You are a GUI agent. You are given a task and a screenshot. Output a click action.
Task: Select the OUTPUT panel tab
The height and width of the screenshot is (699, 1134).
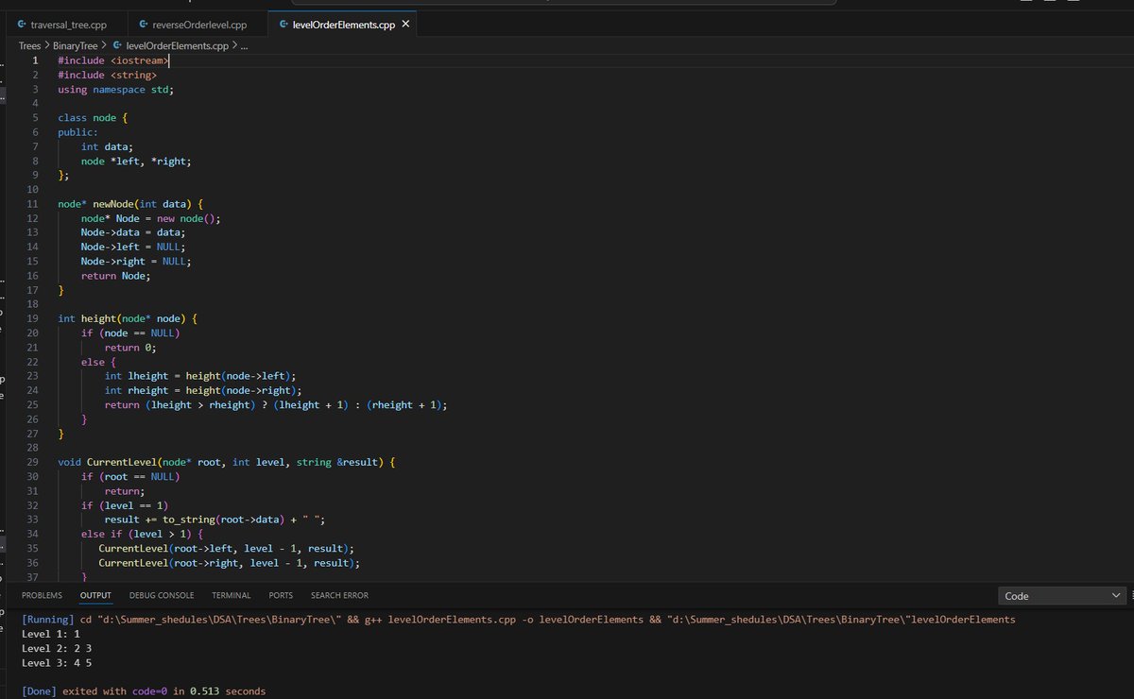pos(95,595)
